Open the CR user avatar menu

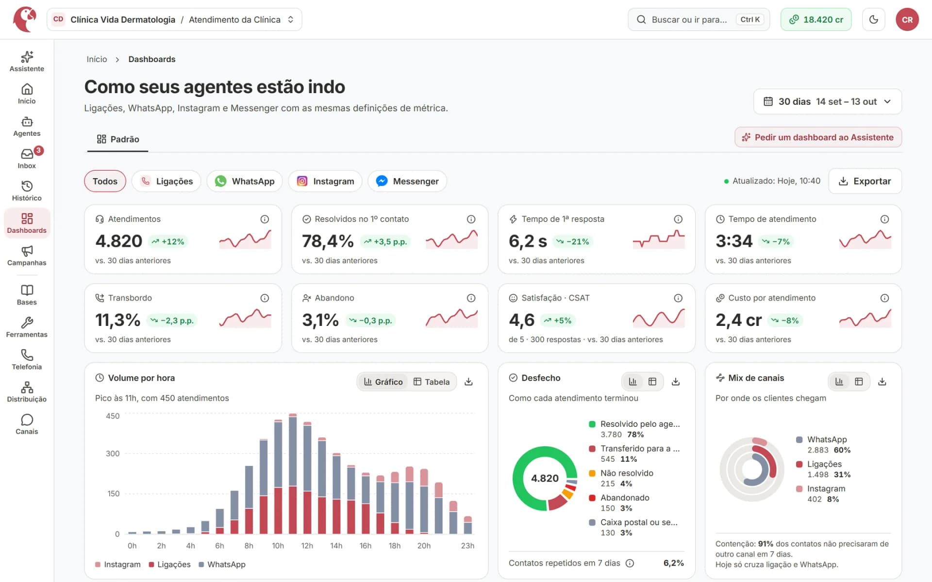[x=907, y=19]
